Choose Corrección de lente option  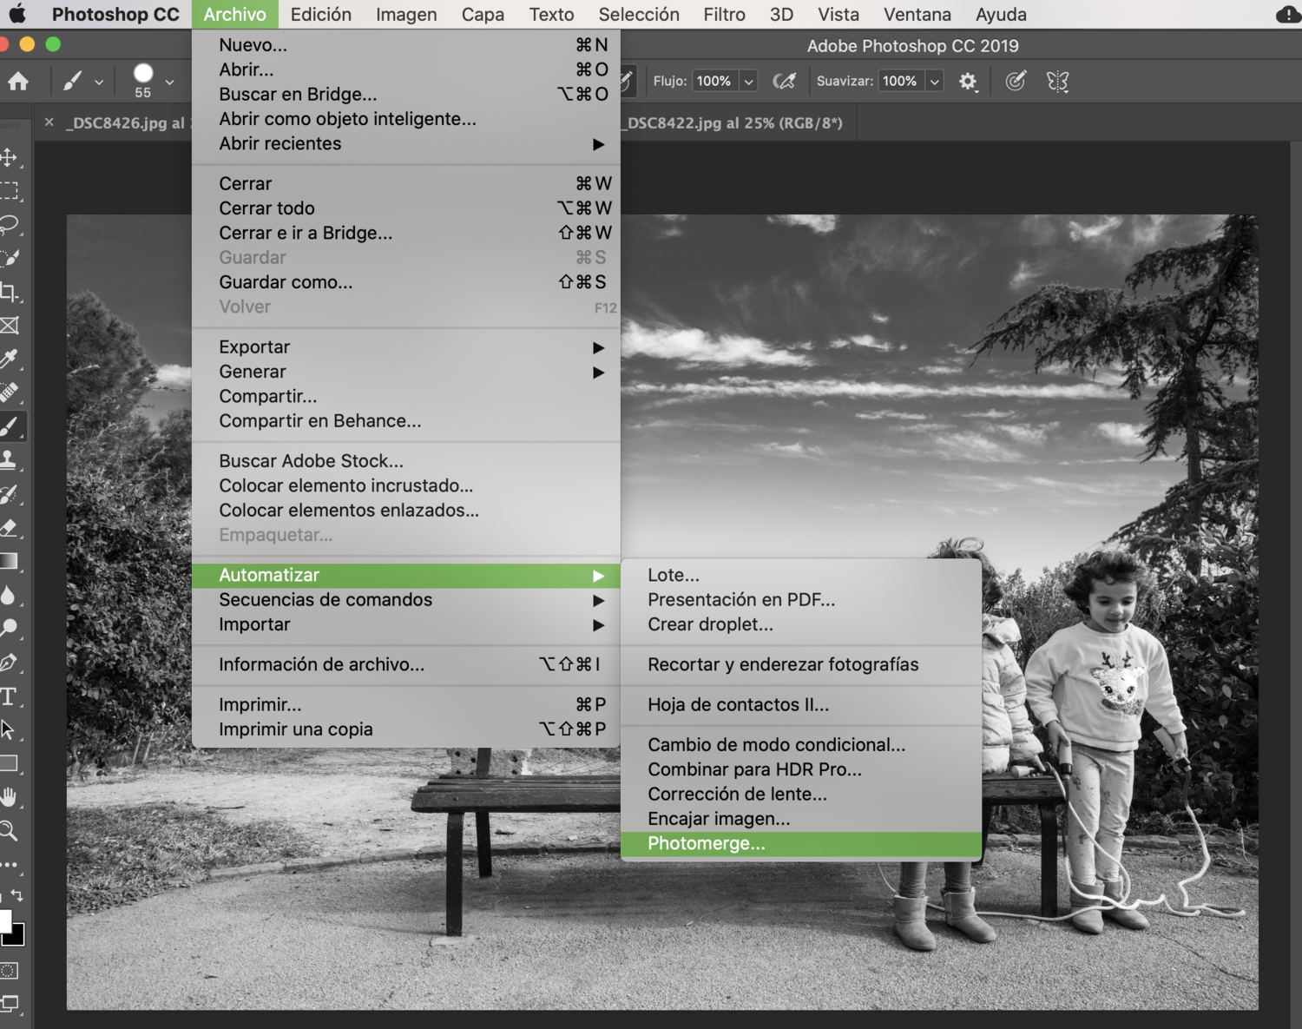click(x=801, y=795)
